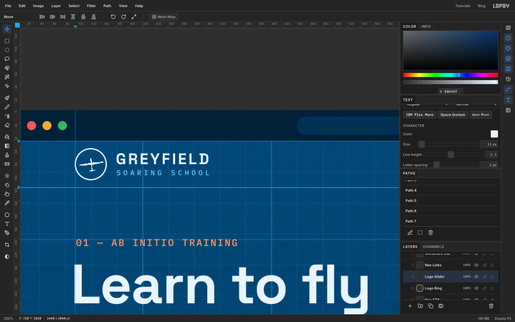Lock the Logo Glider layer
The height and width of the screenshot is (322, 515).
492,277
